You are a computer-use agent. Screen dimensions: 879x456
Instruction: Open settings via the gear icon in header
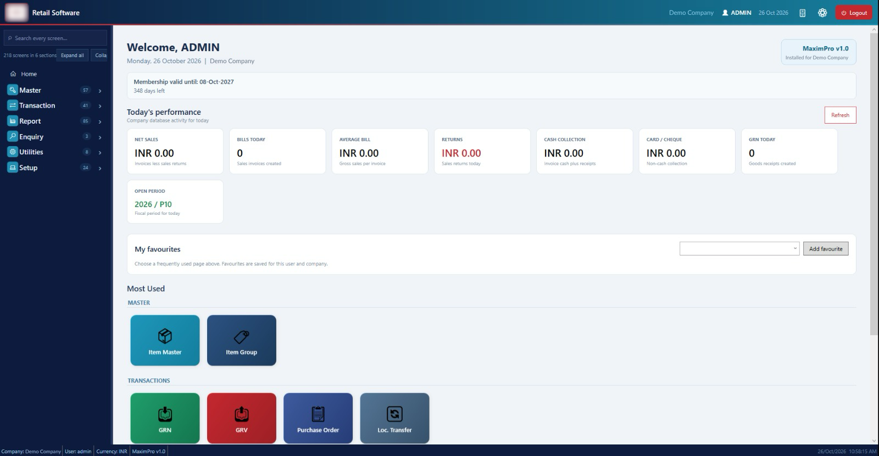click(x=822, y=13)
